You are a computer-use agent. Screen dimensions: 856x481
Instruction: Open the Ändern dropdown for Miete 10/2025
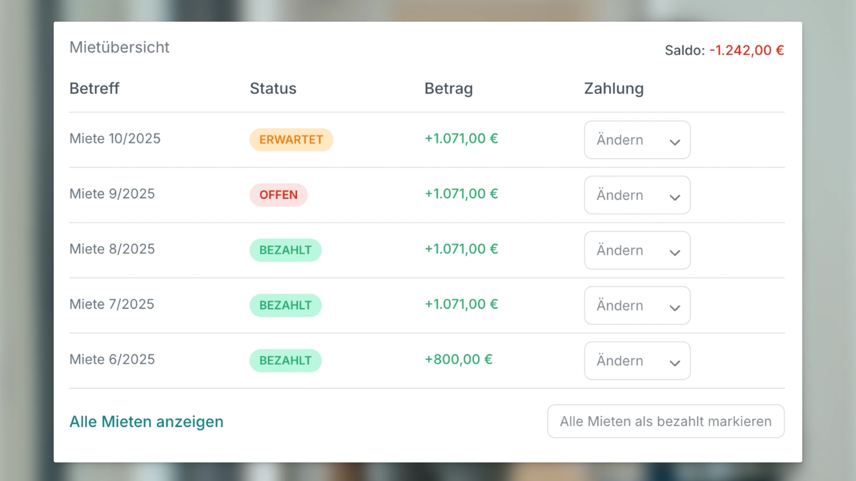[x=637, y=140]
